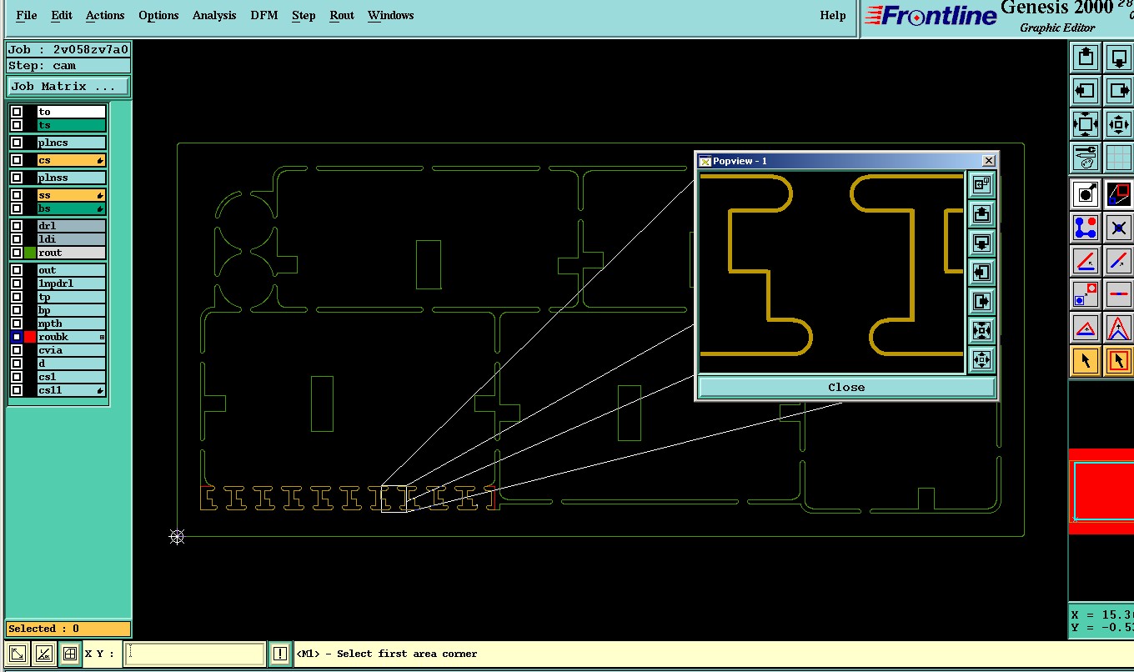The width and height of the screenshot is (1134, 672).
Task: Open the wrench and palette display options
Action: pos(1085,158)
